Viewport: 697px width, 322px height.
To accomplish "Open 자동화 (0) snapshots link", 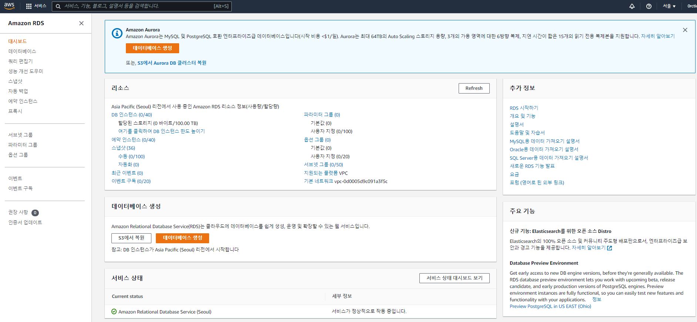I will [x=128, y=165].
